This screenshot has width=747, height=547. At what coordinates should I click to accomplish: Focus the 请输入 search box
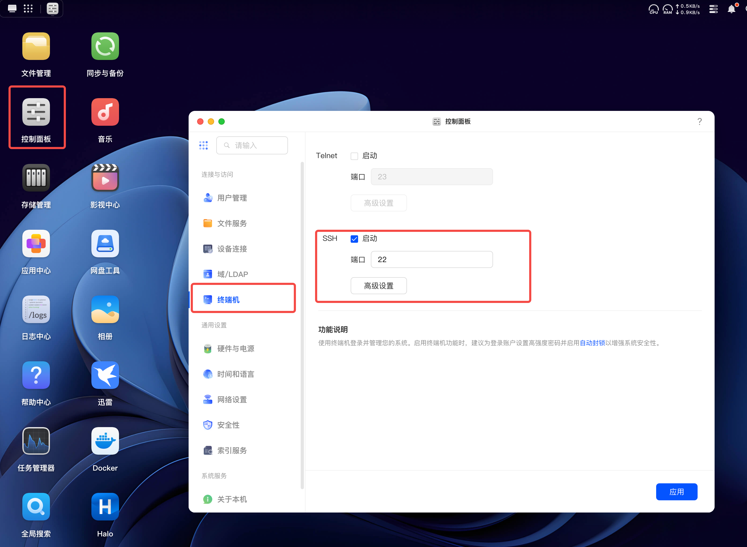point(252,145)
